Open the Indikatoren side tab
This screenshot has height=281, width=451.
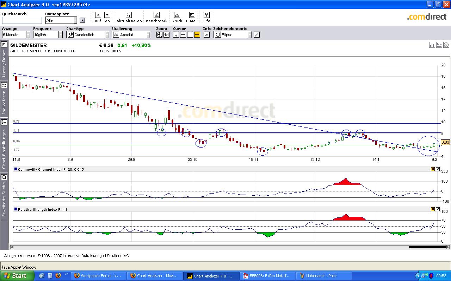click(4, 98)
